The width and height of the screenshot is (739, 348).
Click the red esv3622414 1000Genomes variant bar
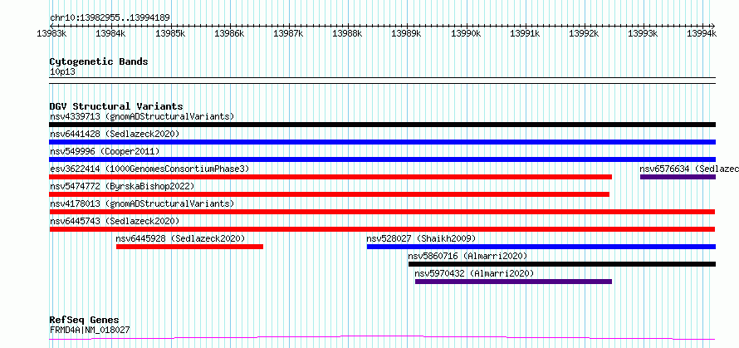coord(330,177)
